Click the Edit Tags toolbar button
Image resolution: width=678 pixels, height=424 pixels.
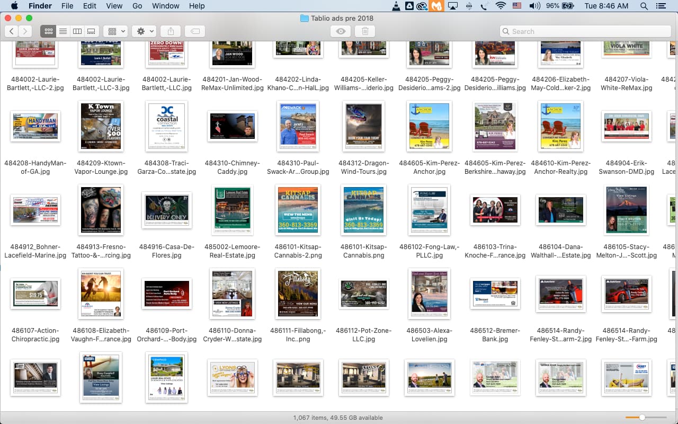coord(195,31)
